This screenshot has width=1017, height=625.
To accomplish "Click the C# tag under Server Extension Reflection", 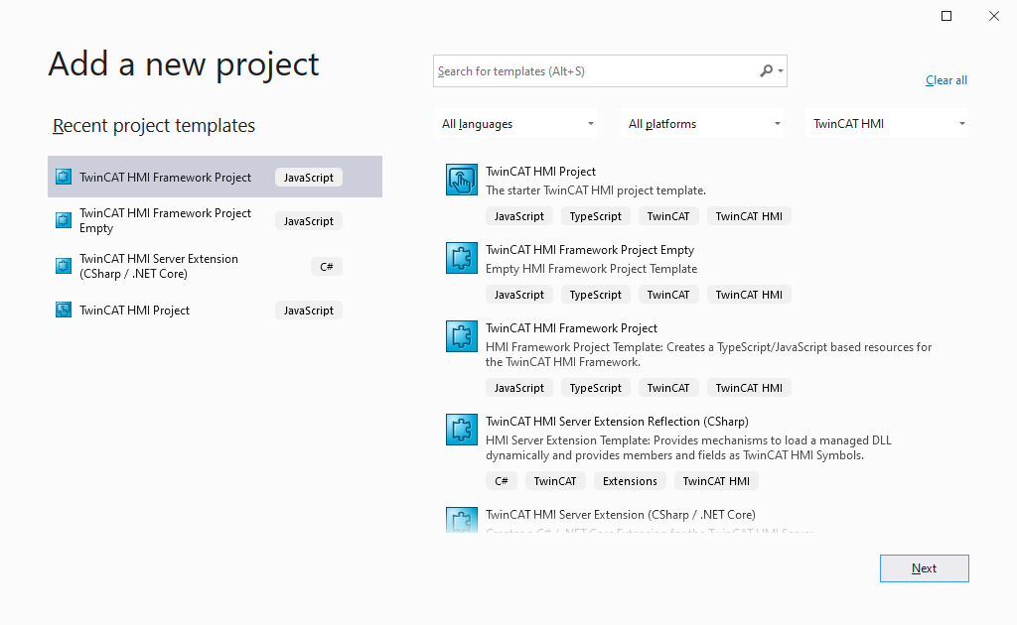I will (x=502, y=481).
